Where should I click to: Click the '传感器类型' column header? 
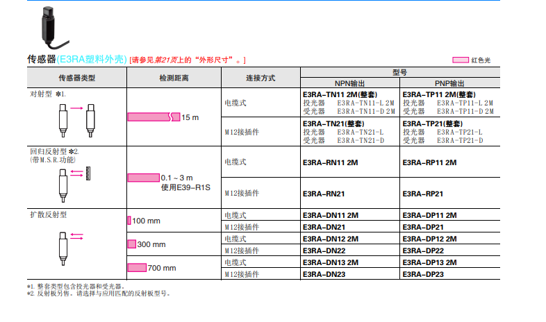click(x=77, y=78)
